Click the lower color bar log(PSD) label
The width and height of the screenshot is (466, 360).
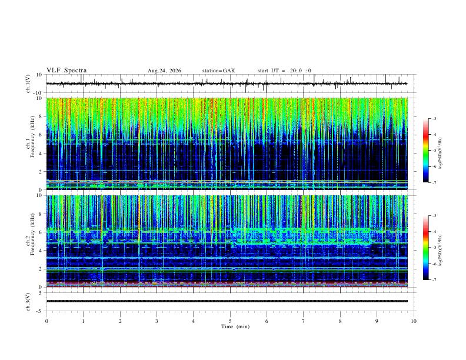pos(441,250)
